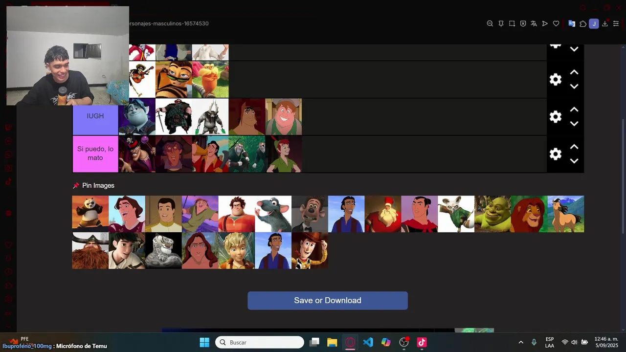The image size is (626, 352).
Task: Move 'Si puedo, lo mato' tier up
Action: [x=574, y=147]
